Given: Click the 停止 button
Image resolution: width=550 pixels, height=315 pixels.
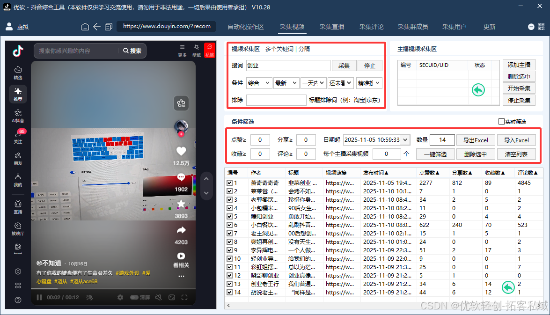Looking at the screenshot, I should tap(370, 66).
